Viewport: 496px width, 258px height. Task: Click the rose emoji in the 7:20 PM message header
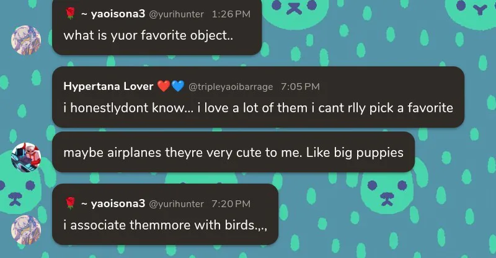70,203
